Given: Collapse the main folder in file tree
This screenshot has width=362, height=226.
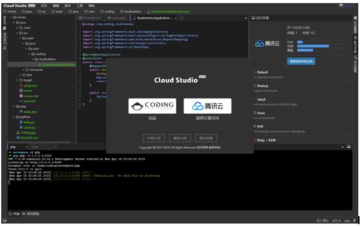Looking at the screenshot, I should tap(20, 38).
